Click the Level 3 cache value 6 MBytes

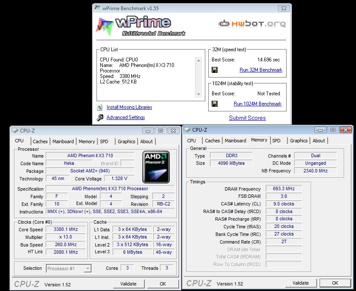132,252
